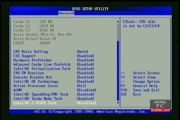Select the A20M setting
The height and width of the screenshot is (120, 180).
pos(17,90)
